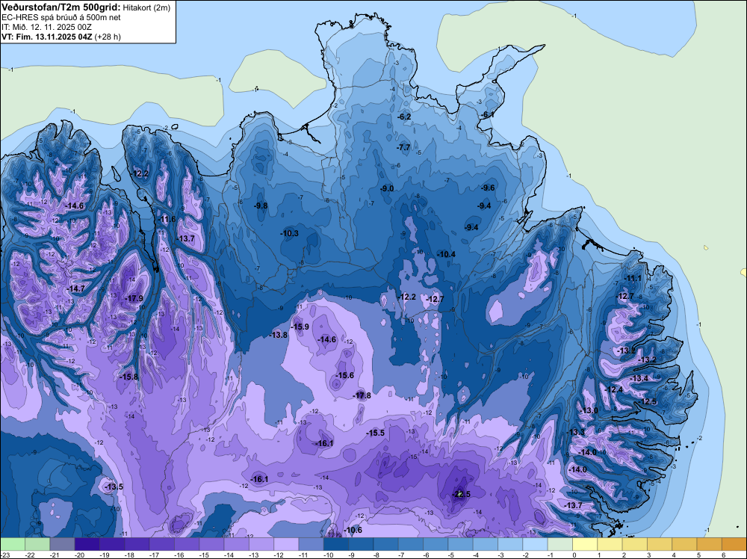Click the -17.9 temperature label
The image size is (747, 559).
point(134,299)
